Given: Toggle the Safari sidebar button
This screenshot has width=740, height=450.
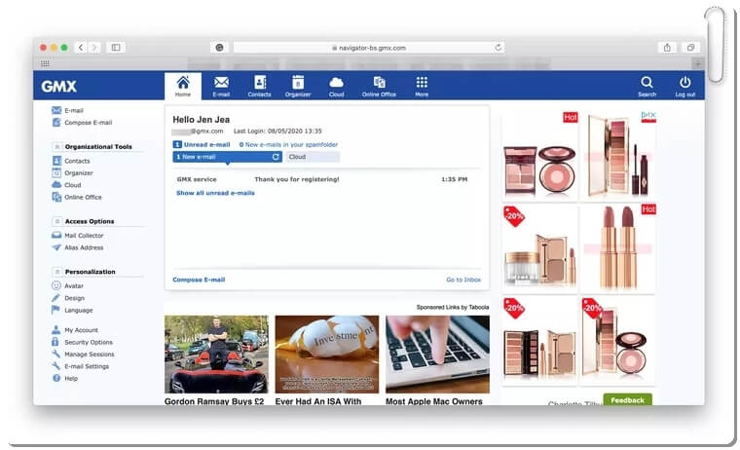Looking at the screenshot, I should pyautogui.click(x=116, y=47).
